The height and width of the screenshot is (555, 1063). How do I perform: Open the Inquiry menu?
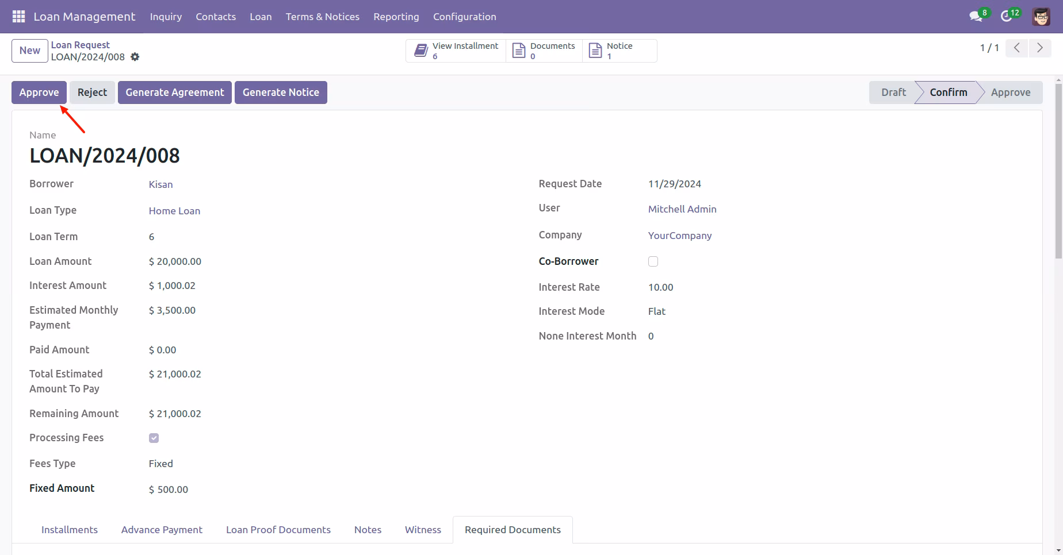(x=166, y=17)
